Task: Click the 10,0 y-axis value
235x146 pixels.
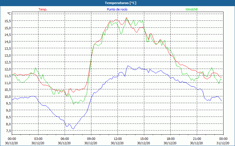Action: click(x=8, y=97)
